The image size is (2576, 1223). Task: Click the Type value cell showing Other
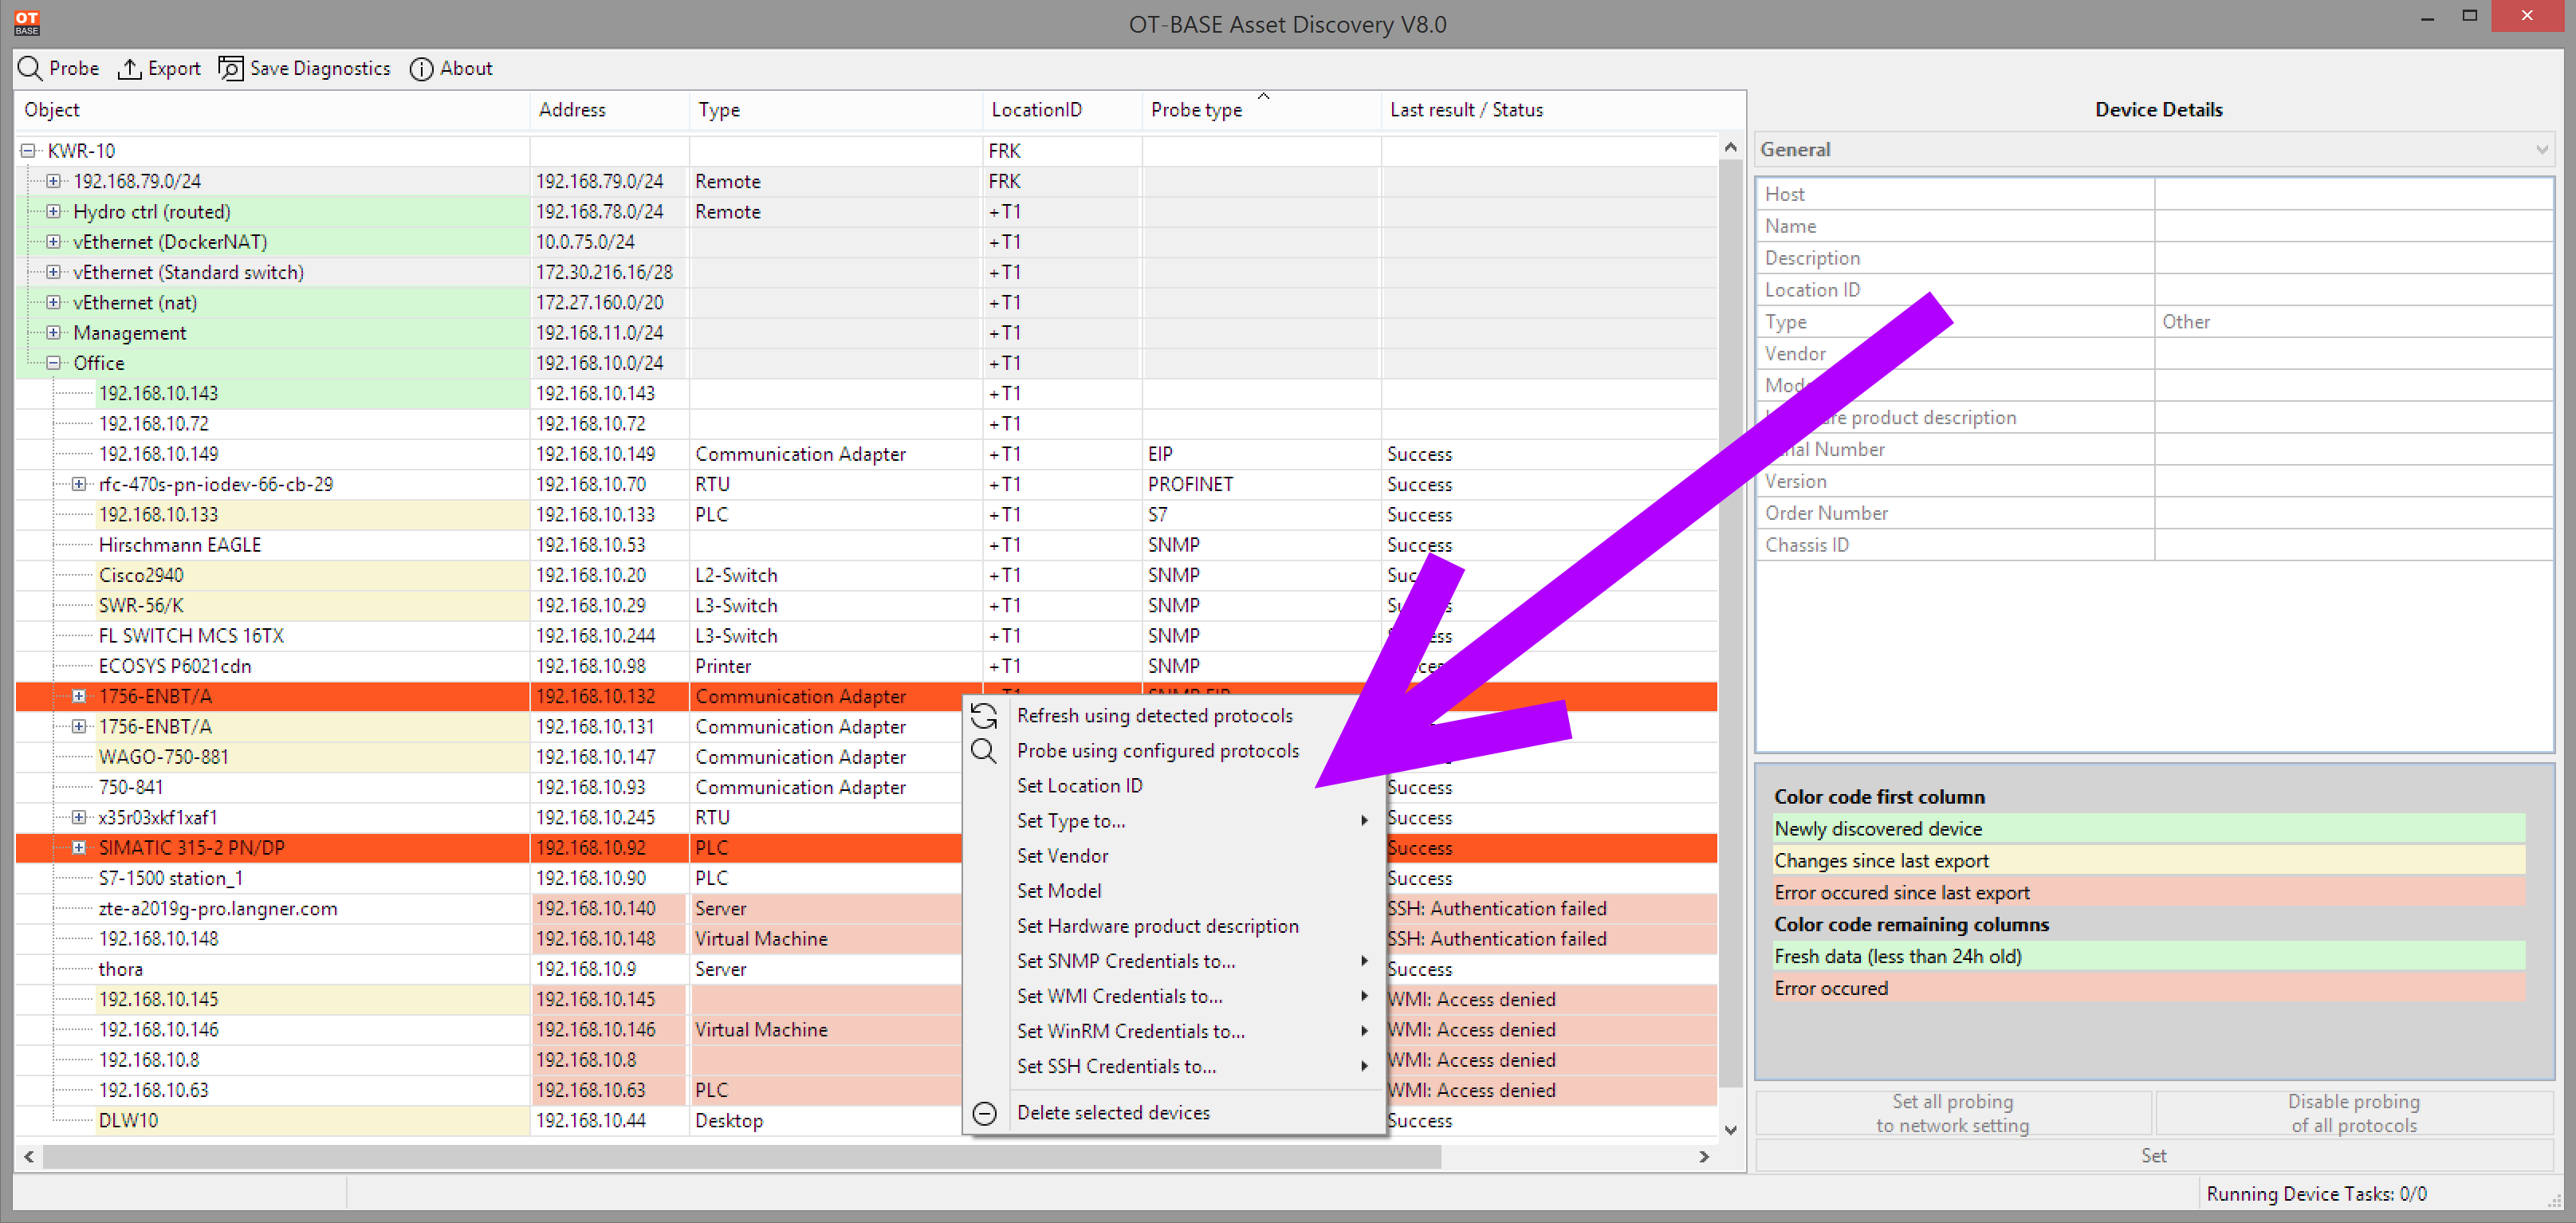pos(2353,322)
